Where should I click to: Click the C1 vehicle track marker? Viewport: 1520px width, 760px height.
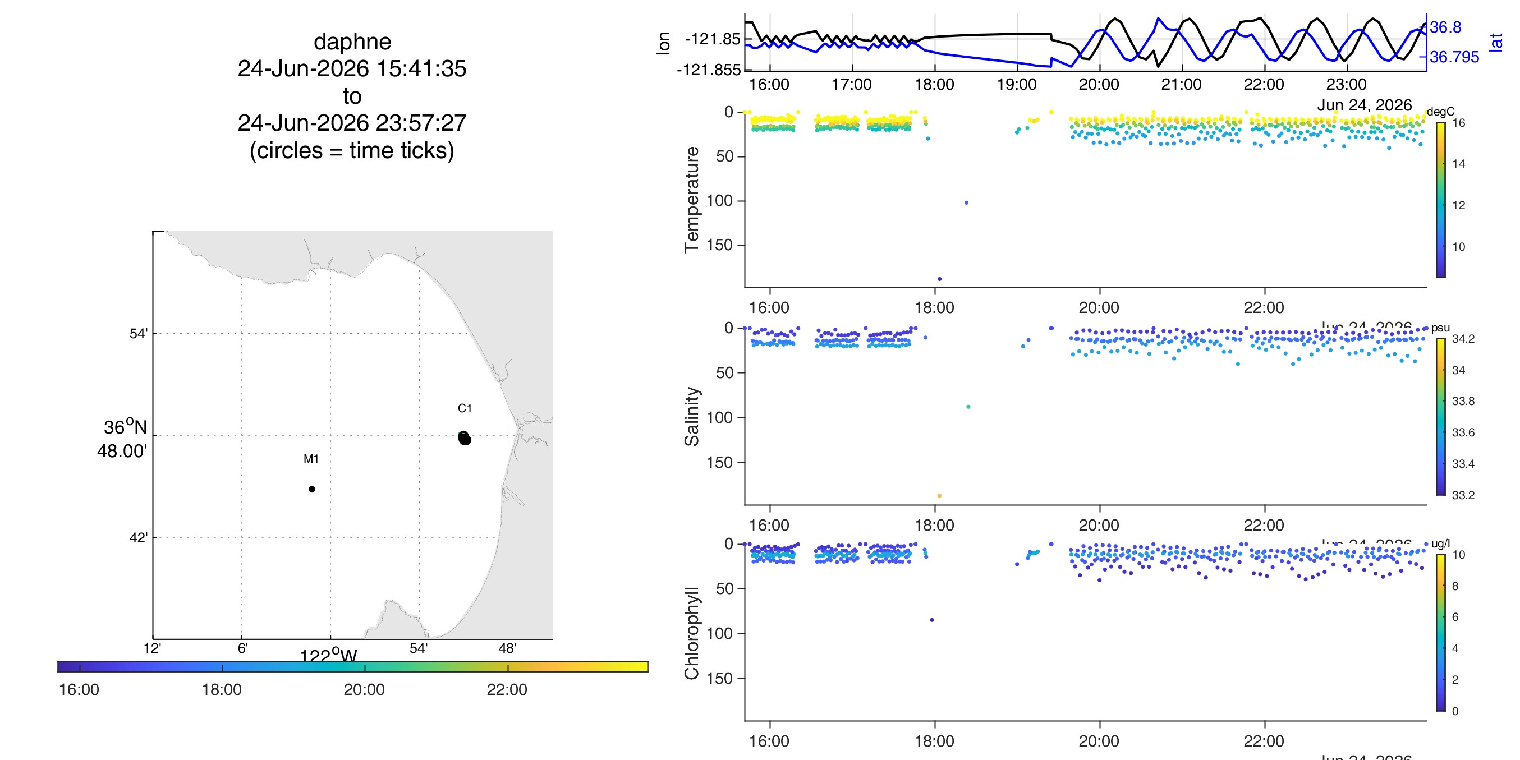click(465, 439)
